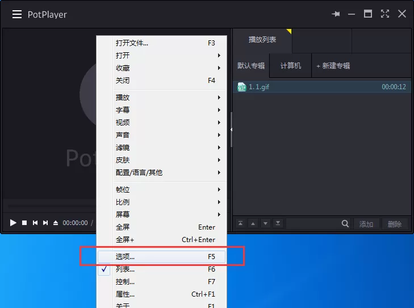414x308 pixels.
Task: Expand the 帧位 submenu
Action: point(162,189)
